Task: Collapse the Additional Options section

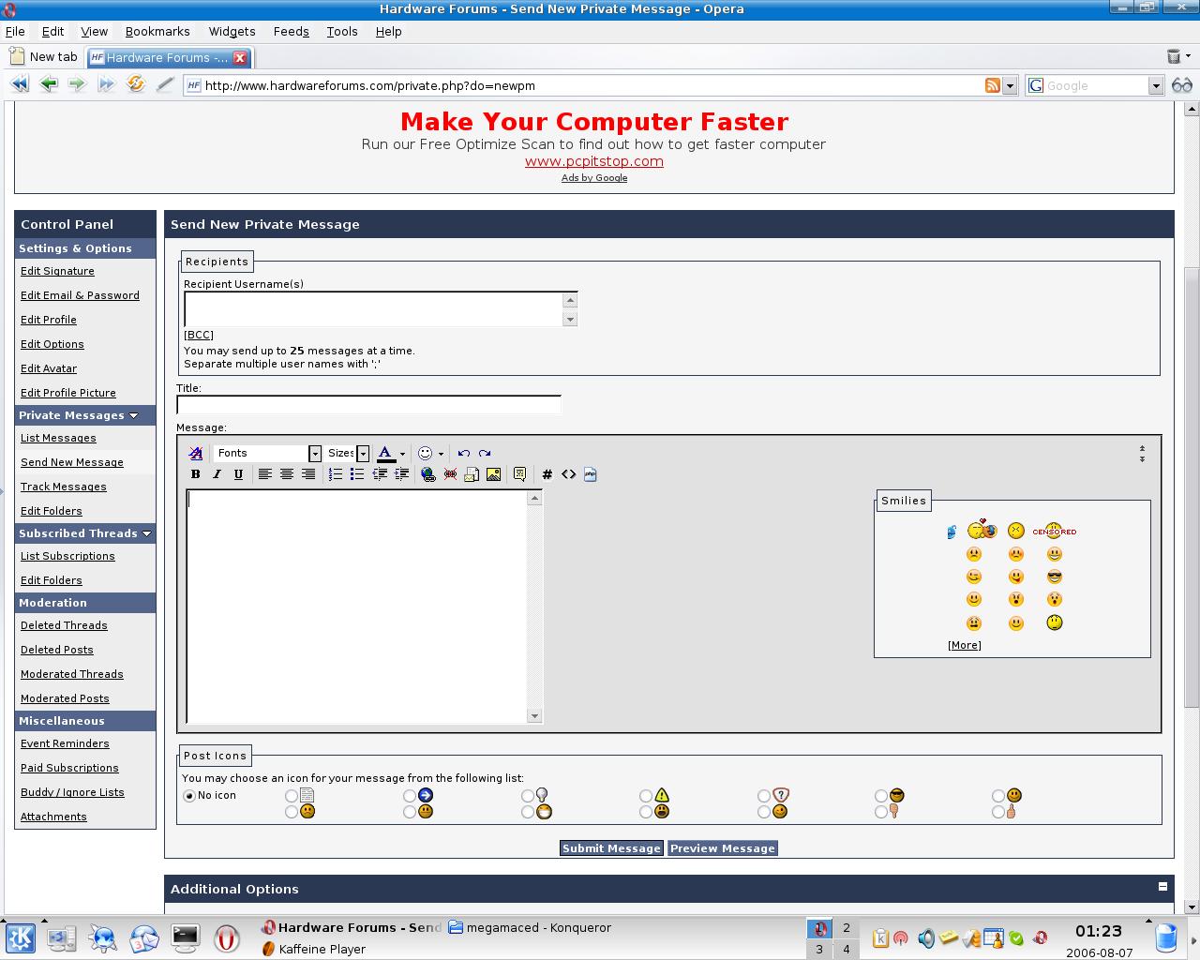Action: click(1162, 886)
